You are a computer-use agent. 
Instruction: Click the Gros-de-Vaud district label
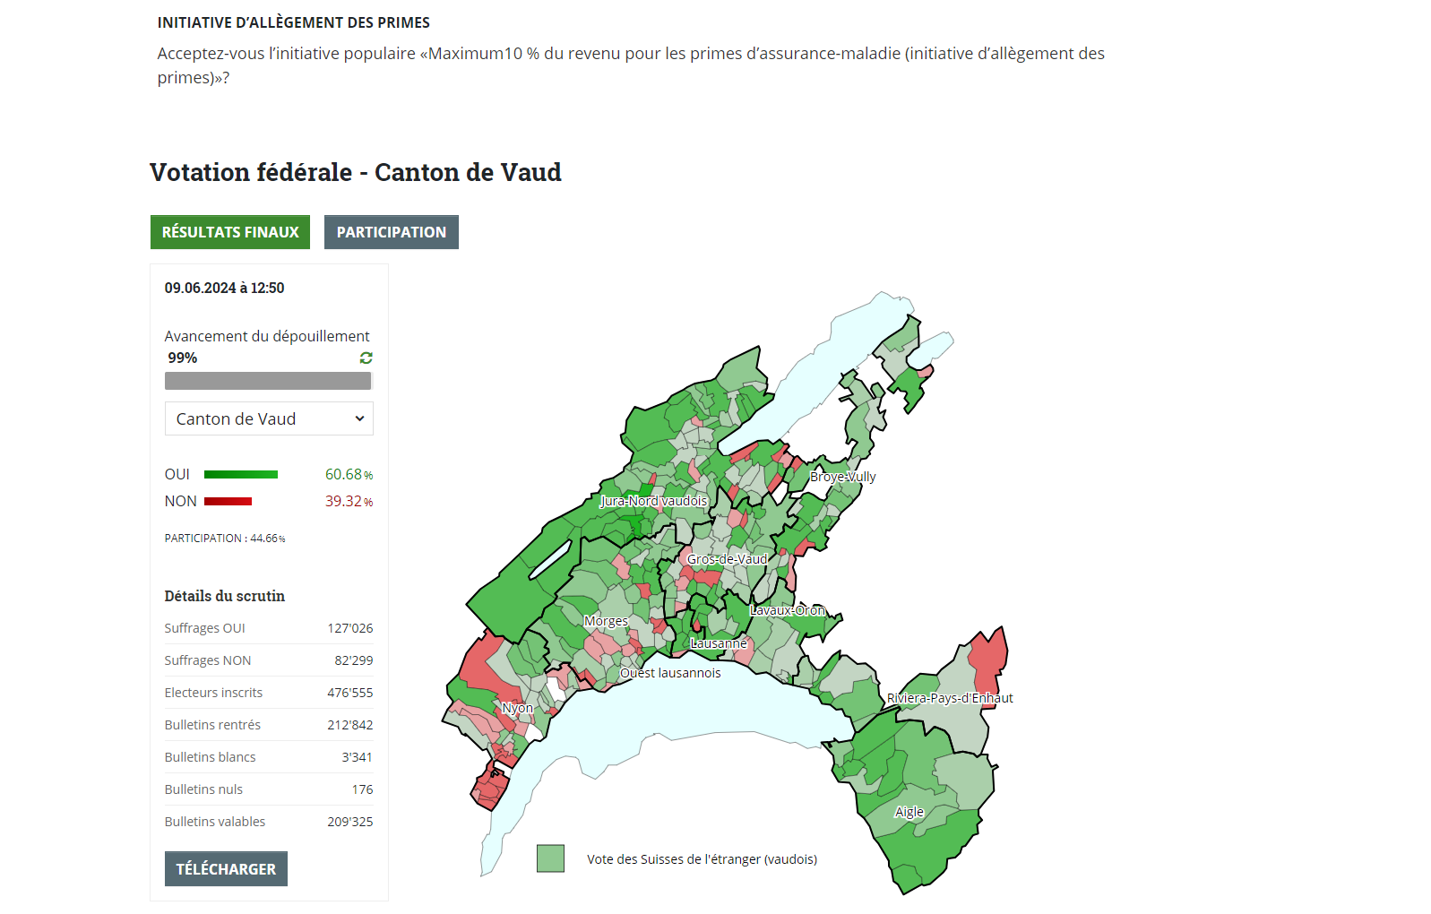(x=727, y=559)
